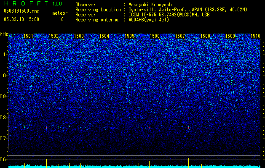Click the date 05.03.19 15:00
The width and height of the screenshot is (265, 168).
tap(21, 19)
